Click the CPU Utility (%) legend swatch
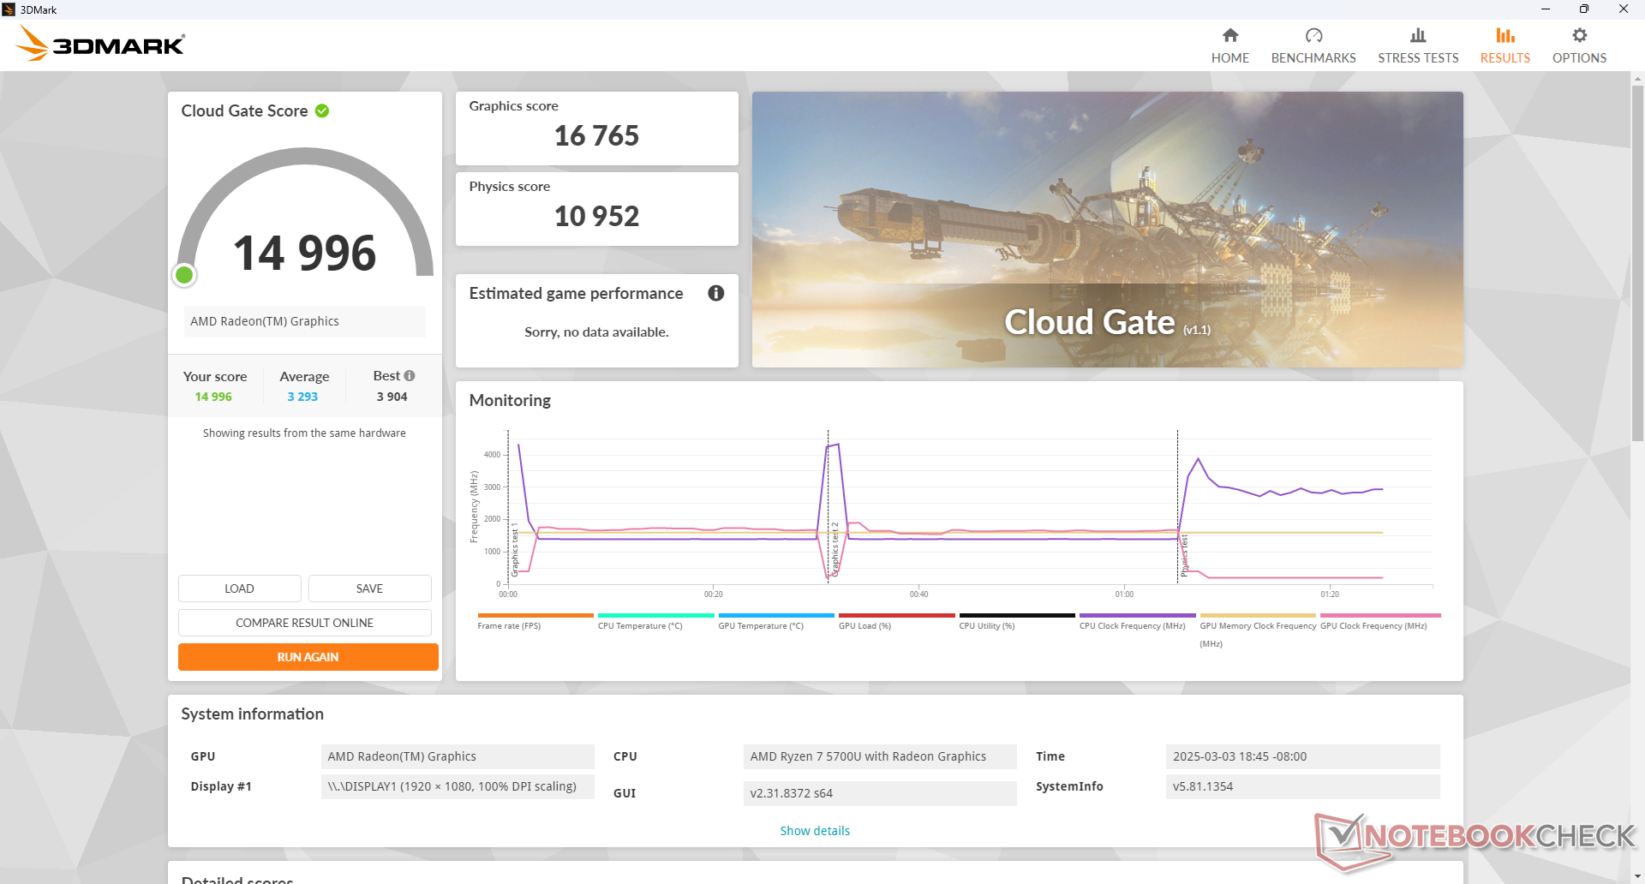 click(x=1017, y=615)
